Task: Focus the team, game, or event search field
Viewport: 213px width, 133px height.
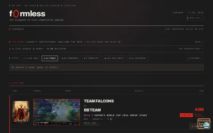Action: [x=106, y=67]
